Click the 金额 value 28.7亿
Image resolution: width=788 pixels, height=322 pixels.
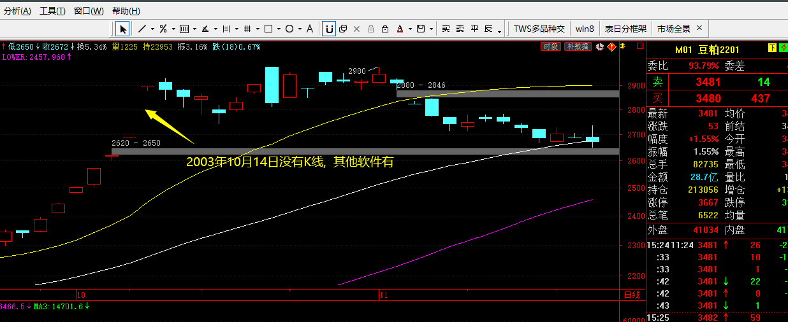[703, 178]
